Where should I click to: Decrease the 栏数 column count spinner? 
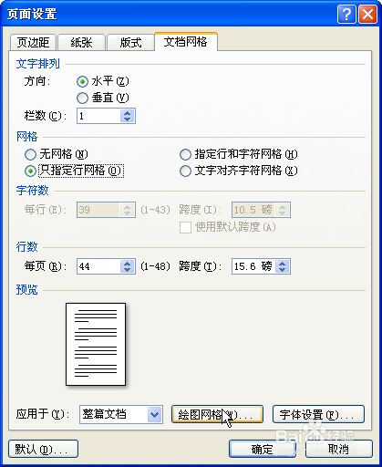(127, 119)
